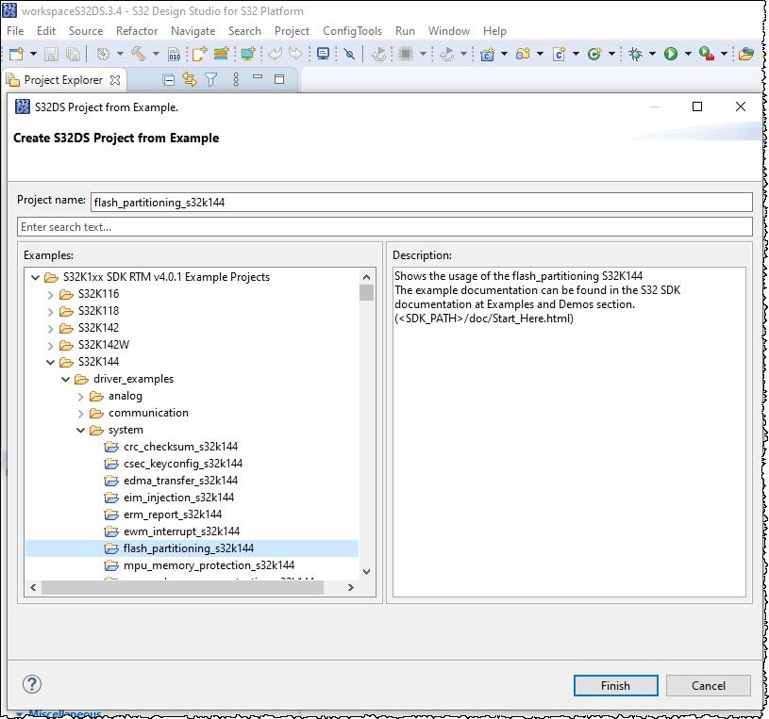769x719 pixels.
Task: Open the ConfigTools menu
Action: 352,30
